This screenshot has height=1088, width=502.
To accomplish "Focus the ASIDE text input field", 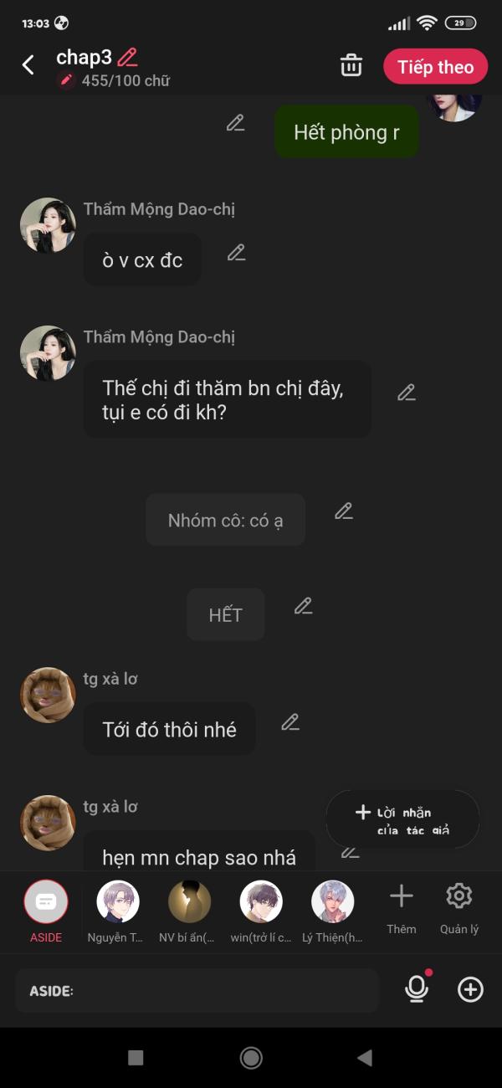I will (197, 990).
